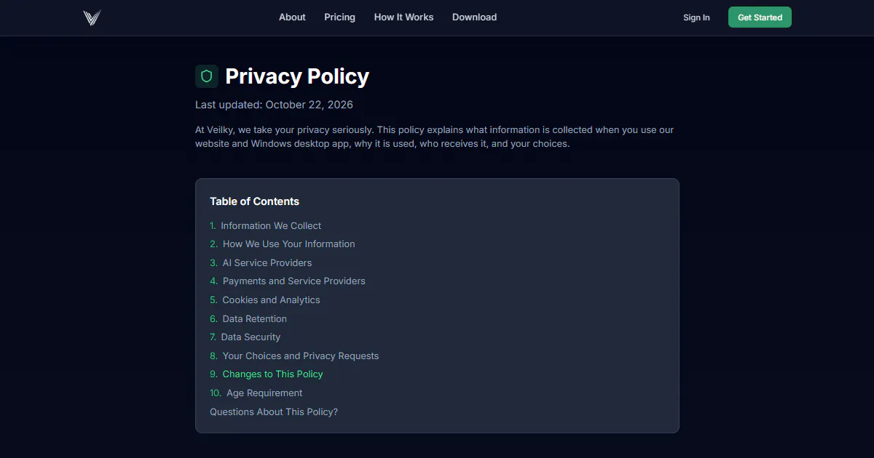This screenshot has height=458, width=874.
Task: Navigate to the Download page
Action: tap(474, 17)
